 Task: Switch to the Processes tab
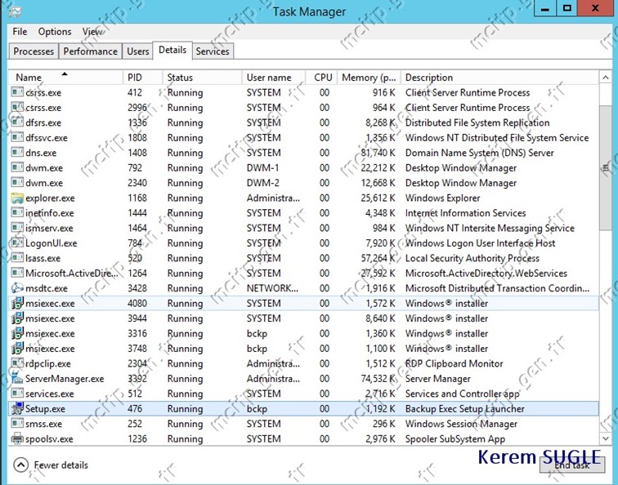pyautogui.click(x=34, y=51)
